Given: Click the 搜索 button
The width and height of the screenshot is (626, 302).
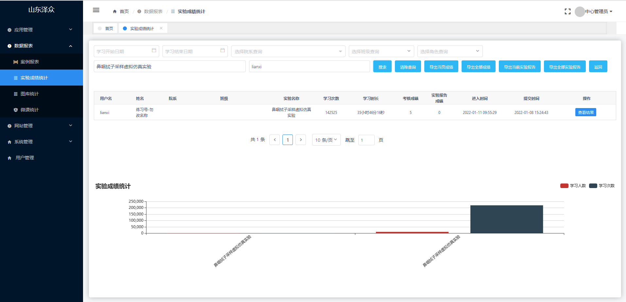Looking at the screenshot, I should [382, 67].
